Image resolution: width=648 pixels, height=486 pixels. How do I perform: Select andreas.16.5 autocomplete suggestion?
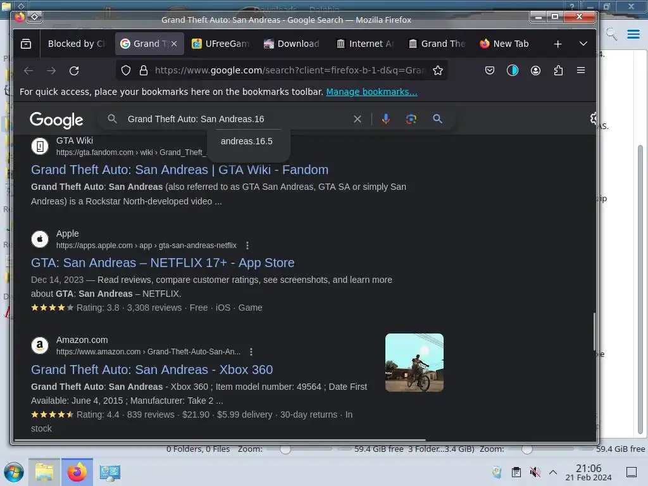[x=247, y=141]
